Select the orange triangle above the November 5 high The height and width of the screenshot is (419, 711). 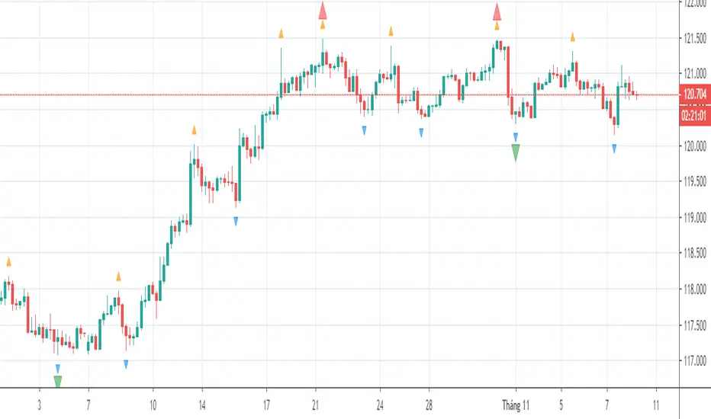pos(573,37)
